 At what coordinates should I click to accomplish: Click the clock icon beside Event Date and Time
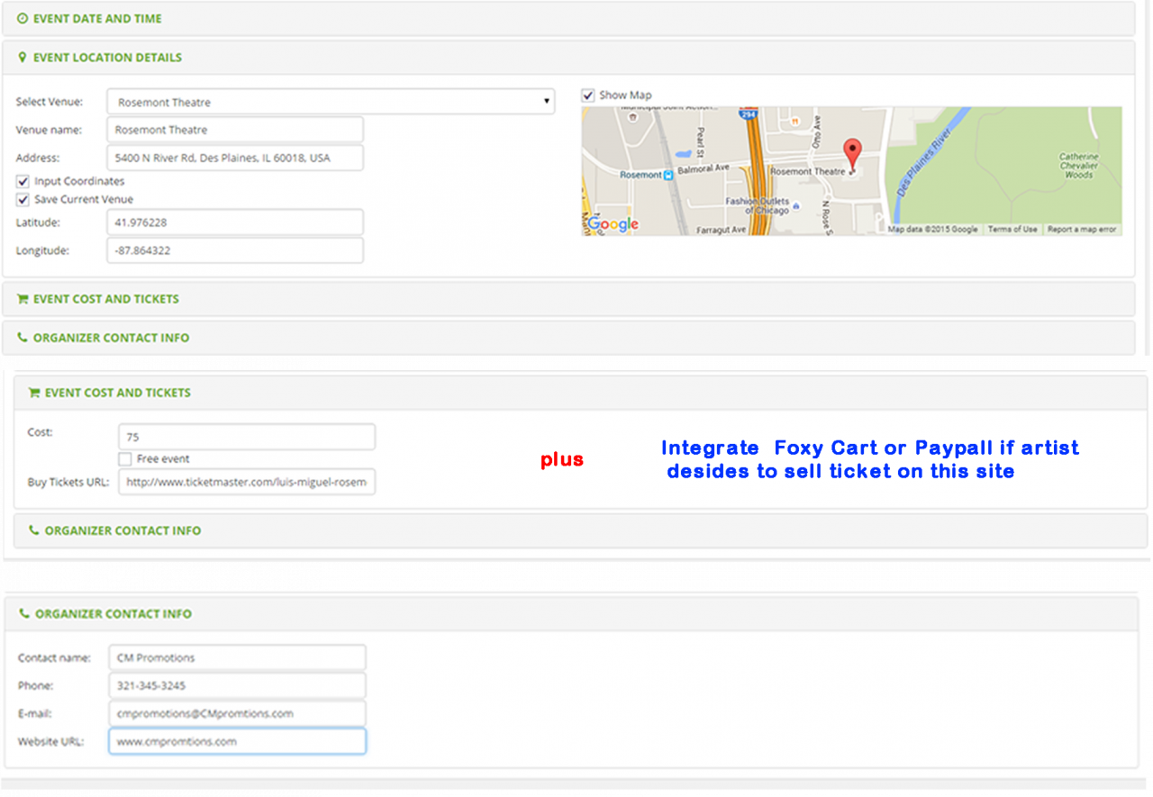point(23,18)
